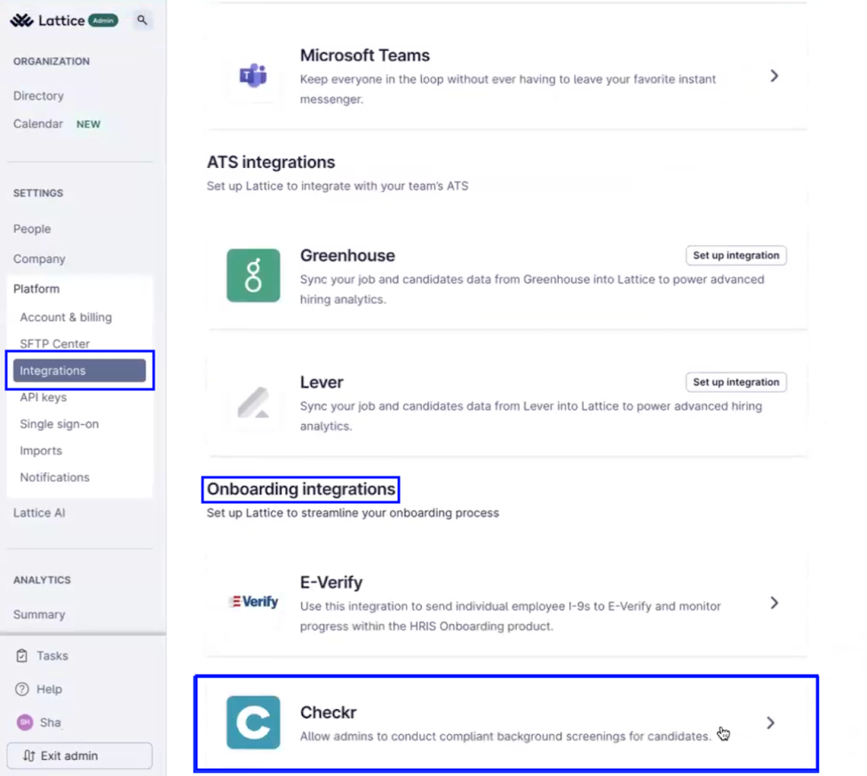The image size is (867, 776).
Task: Click the Admin badge
Action: pyautogui.click(x=103, y=20)
